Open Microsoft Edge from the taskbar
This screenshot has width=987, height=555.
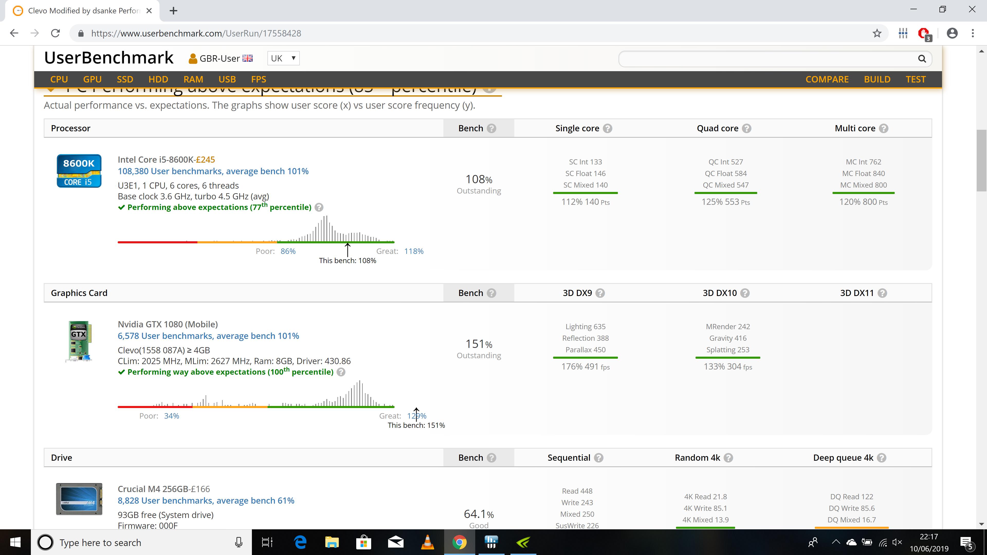(300, 542)
